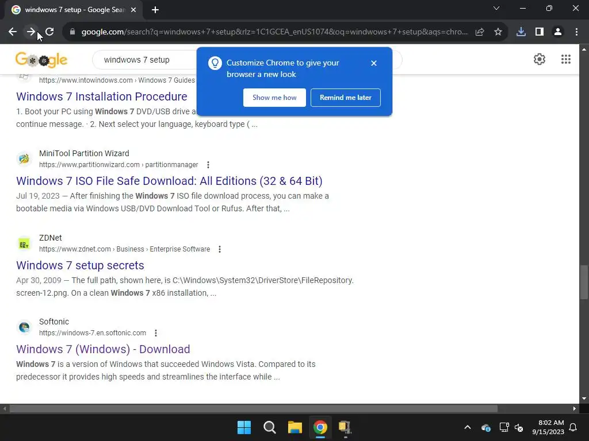Select the windwows 7 setup Google Search tab
589x441 pixels.
74,10
